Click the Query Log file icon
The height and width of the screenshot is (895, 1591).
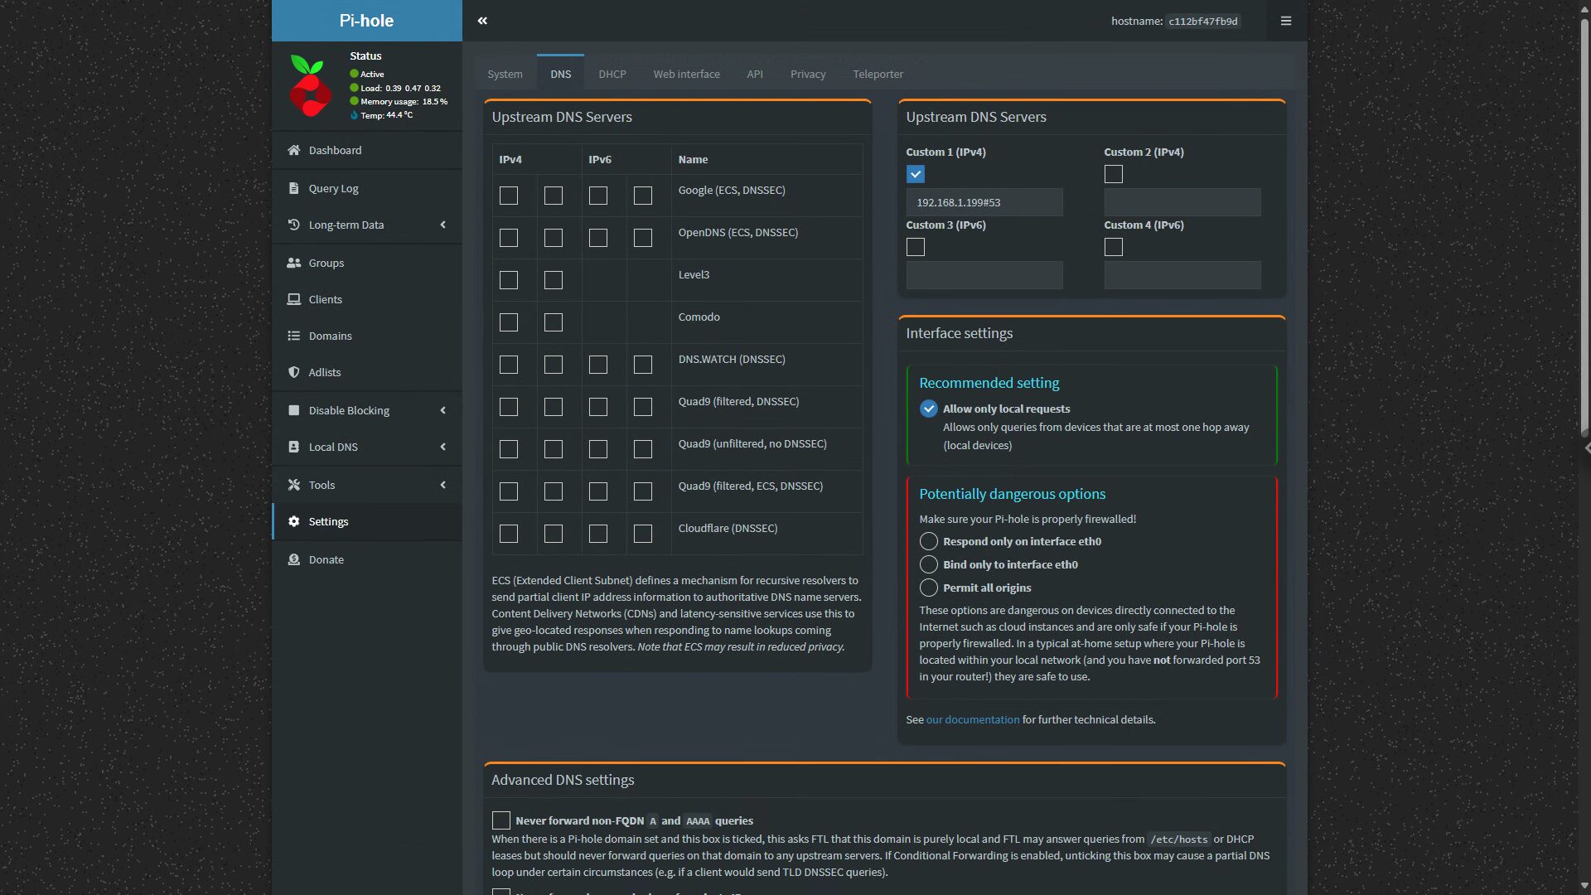293,188
